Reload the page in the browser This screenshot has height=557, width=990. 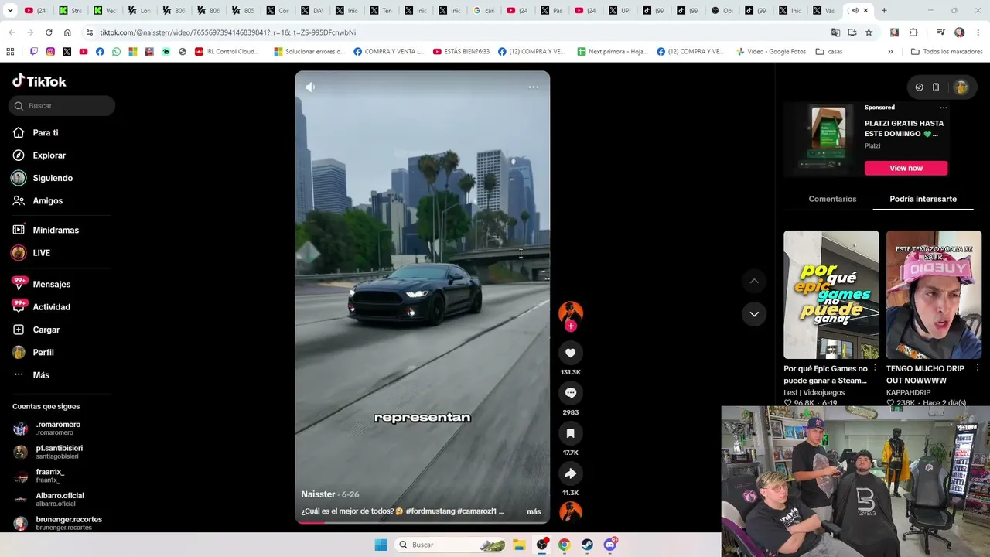(49, 32)
